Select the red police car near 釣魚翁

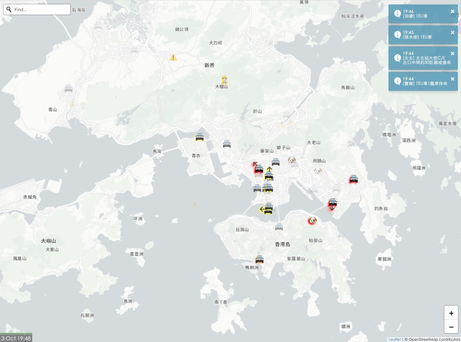(353, 179)
